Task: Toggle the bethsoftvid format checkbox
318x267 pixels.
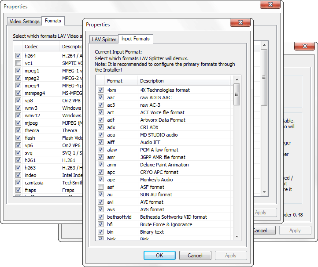Action: (100, 217)
